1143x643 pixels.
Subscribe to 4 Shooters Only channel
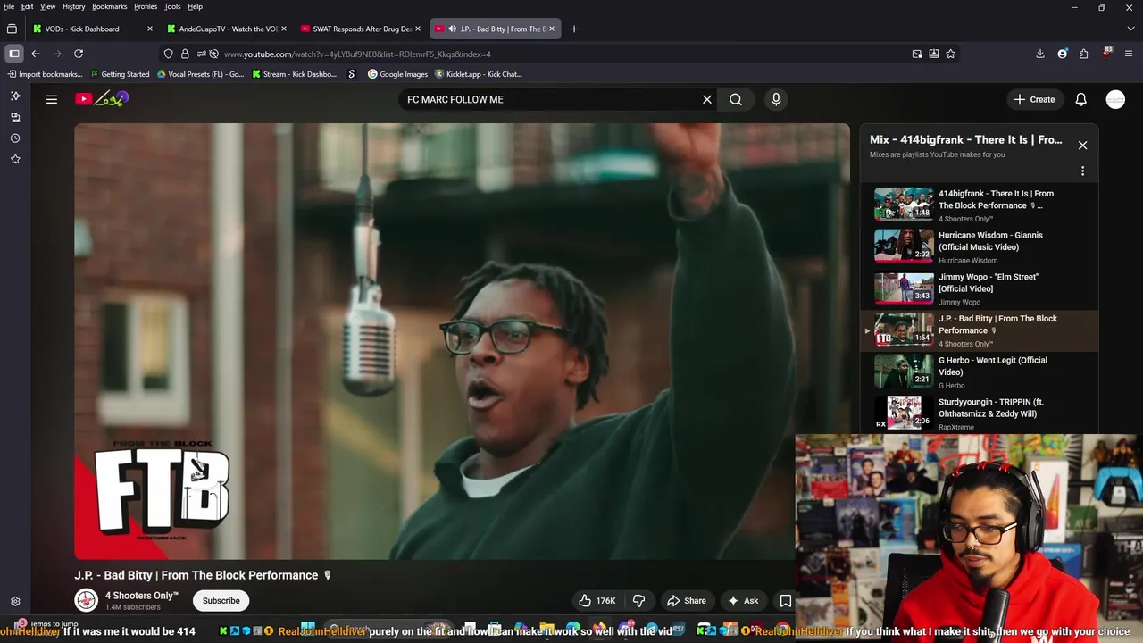click(x=221, y=600)
